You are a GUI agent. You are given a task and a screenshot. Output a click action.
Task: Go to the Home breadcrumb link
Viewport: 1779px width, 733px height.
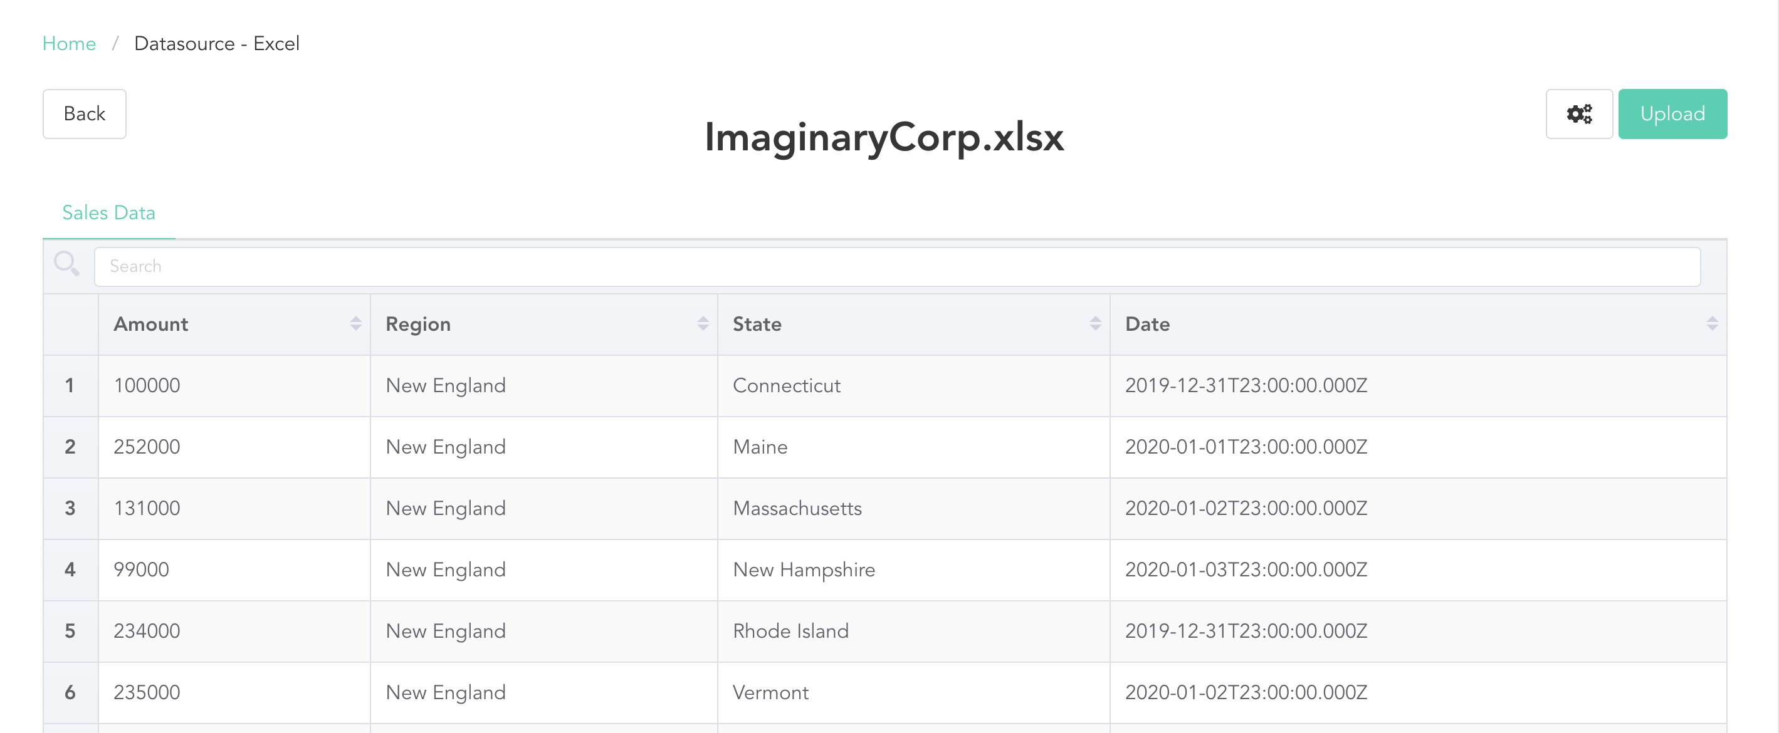point(69,43)
